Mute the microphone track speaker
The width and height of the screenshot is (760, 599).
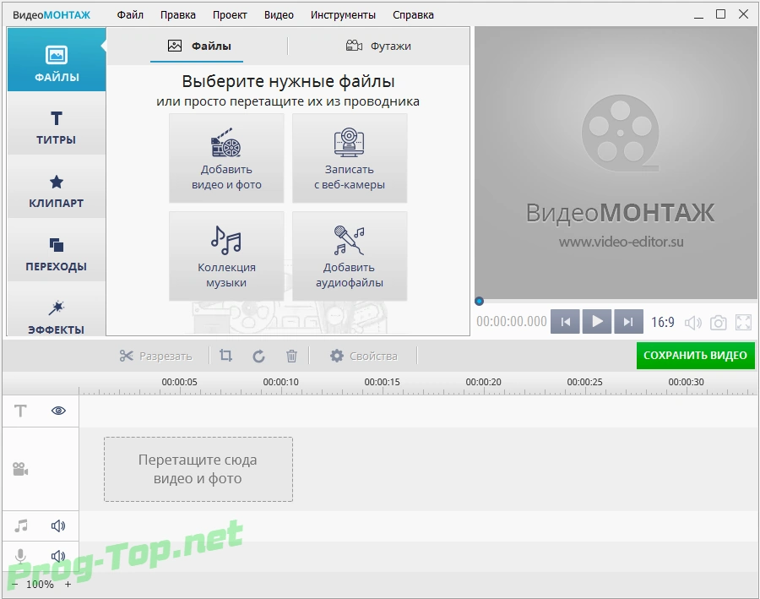click(58, 556)
